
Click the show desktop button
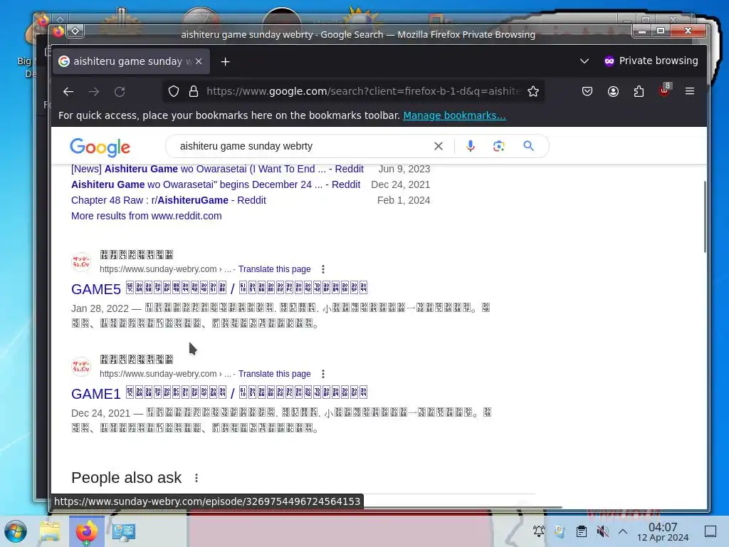point(710,531)
